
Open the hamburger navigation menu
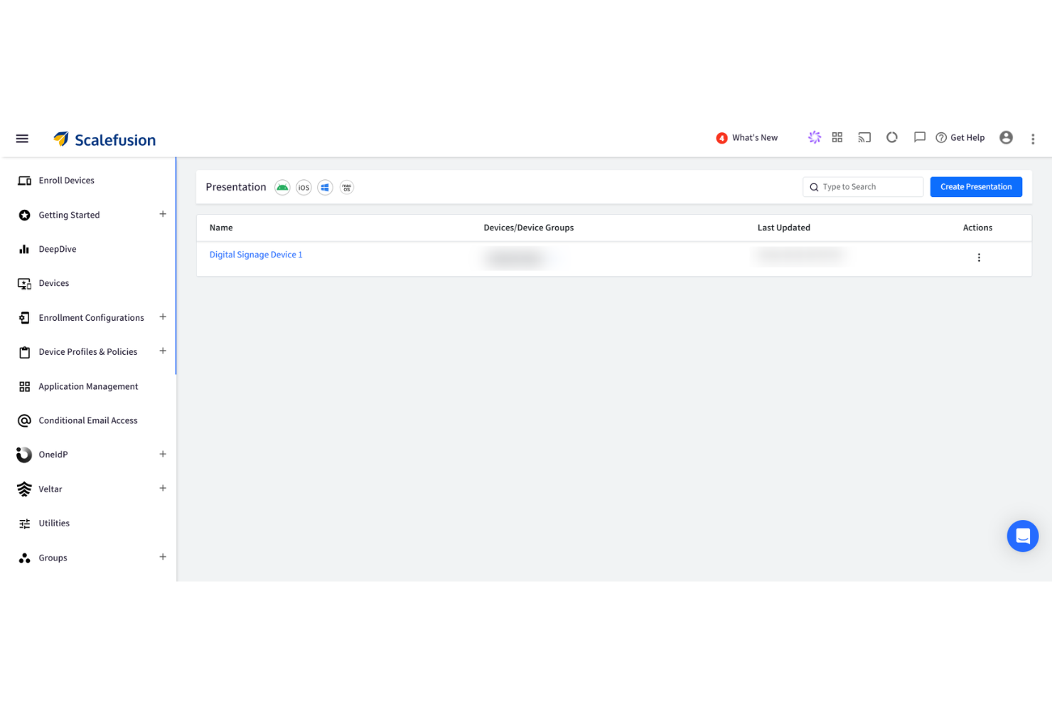[22, 138]
